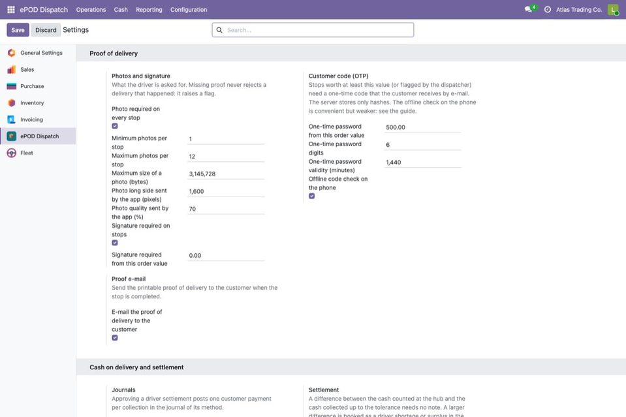This screenshot has width=626, height=417.
Task: Discard the settings changes
Action: [x=46, y=30]
